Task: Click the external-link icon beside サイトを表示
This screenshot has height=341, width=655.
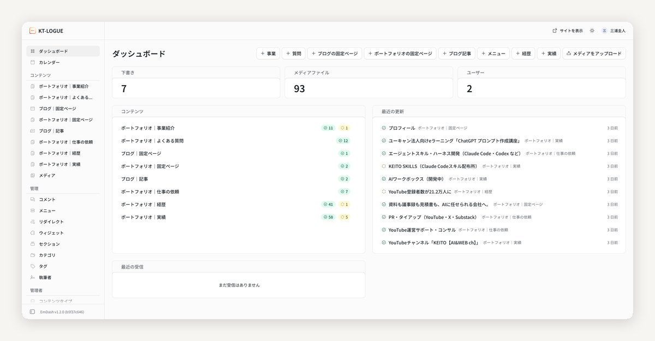Action: coord(555,31)
